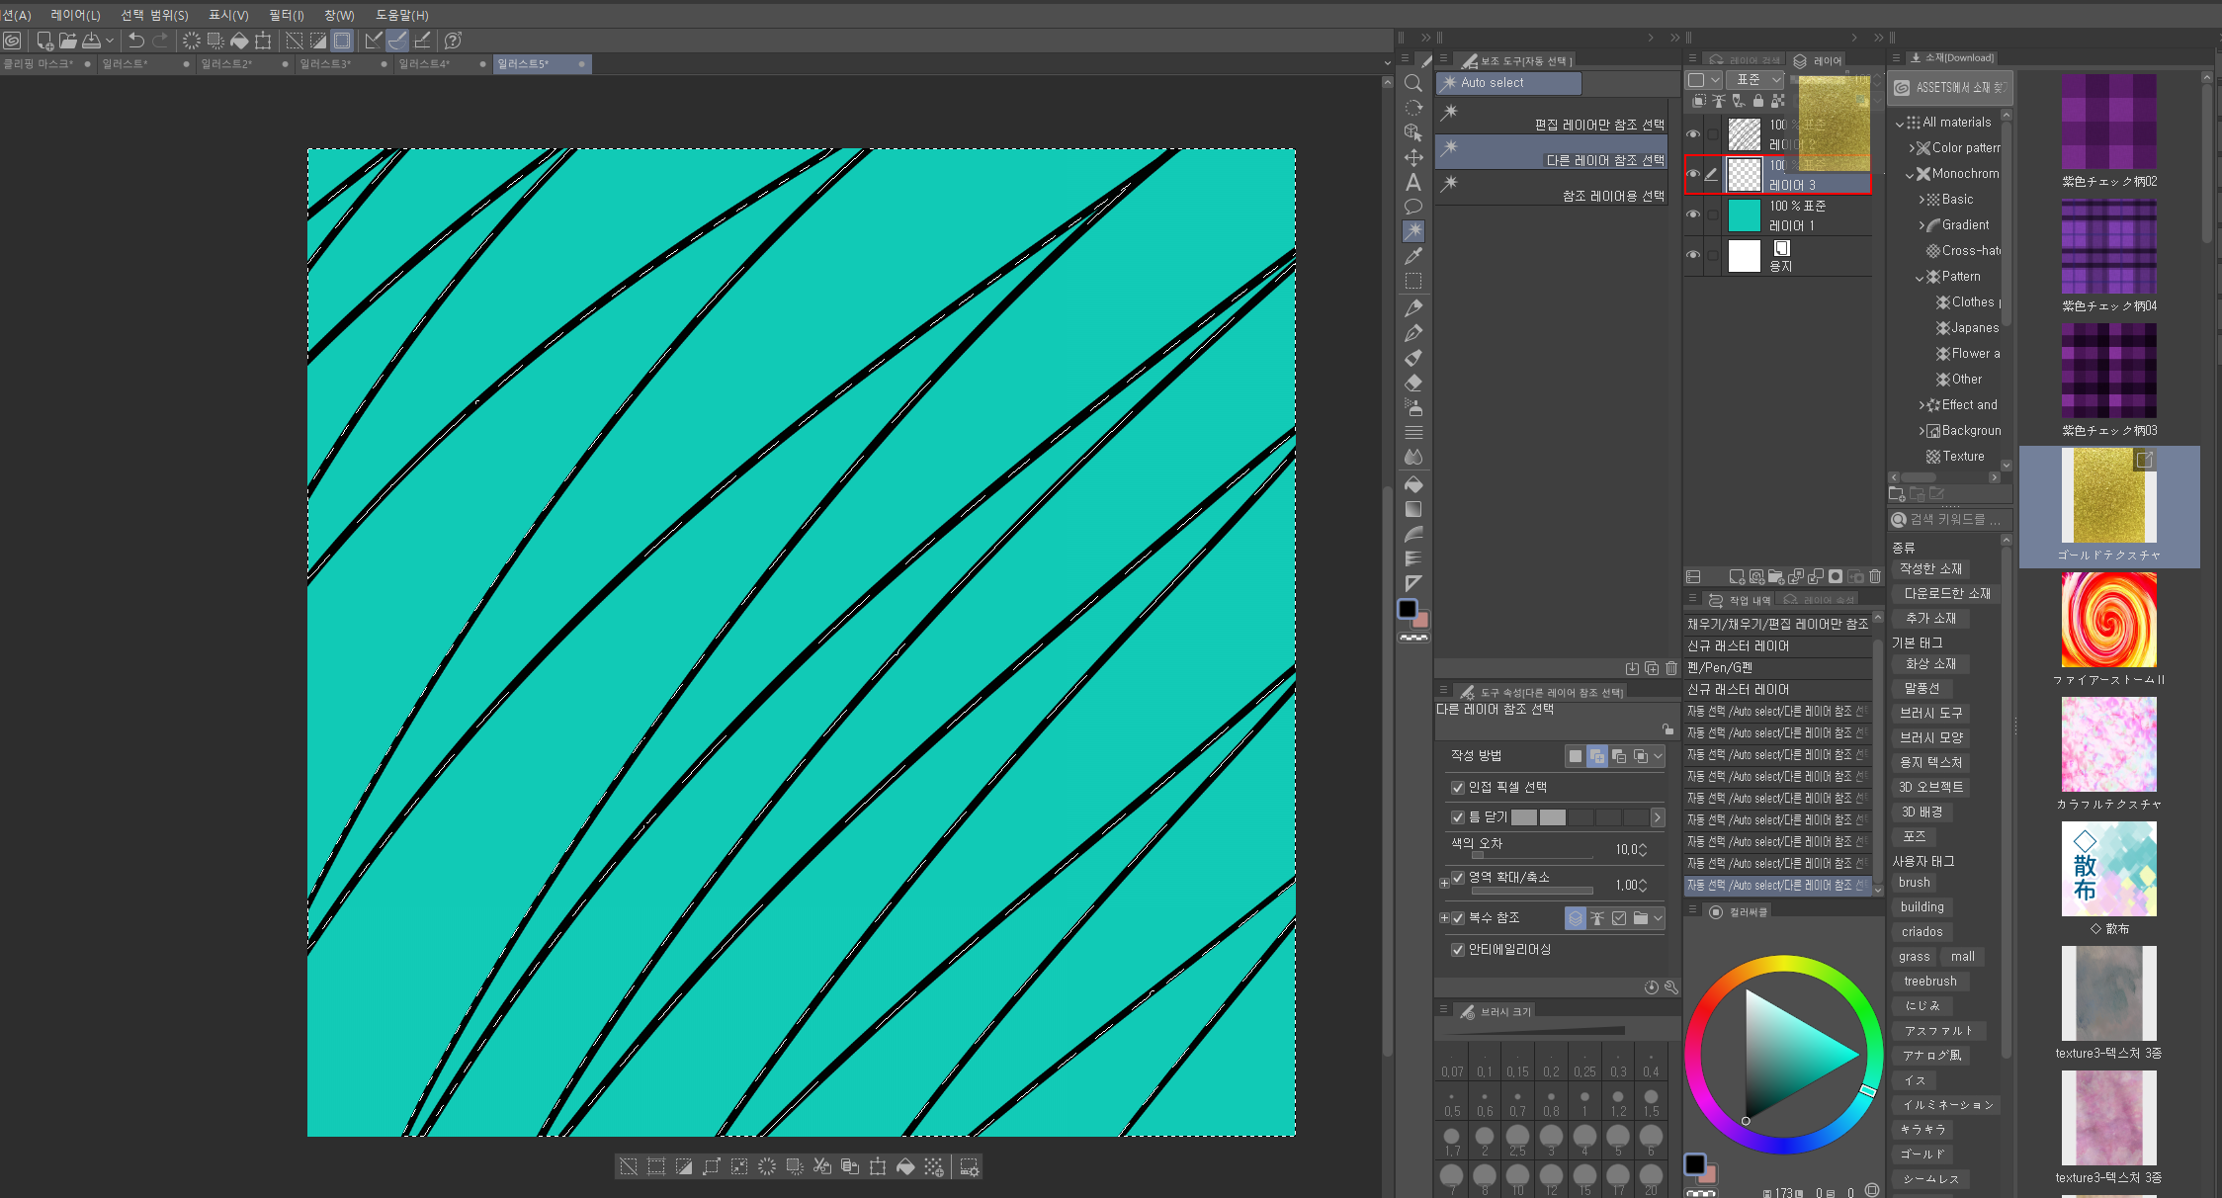Image resolution: width=2222 pixels, height=1198 pixels.
Task: Expand the Color pattern tree folder
Action: point(1913,148)
